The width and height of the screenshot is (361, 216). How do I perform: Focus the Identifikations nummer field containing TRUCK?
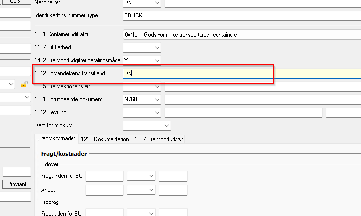[242, 15]
